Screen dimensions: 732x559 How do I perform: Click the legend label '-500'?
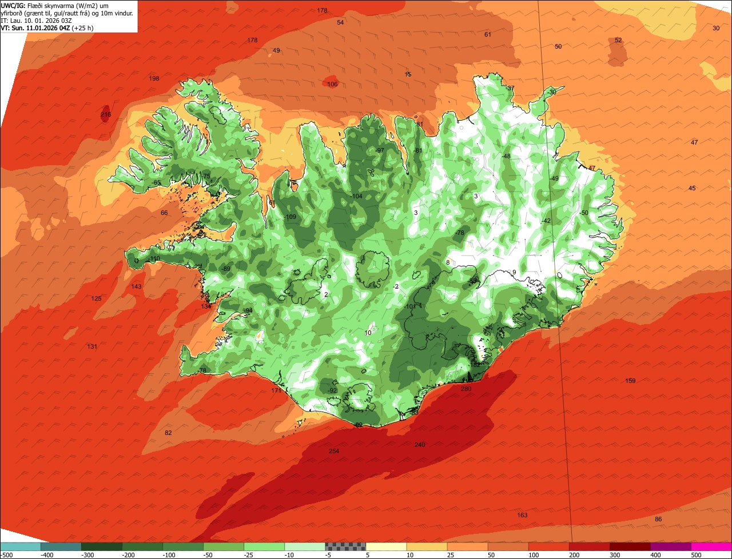click(6, 555)
